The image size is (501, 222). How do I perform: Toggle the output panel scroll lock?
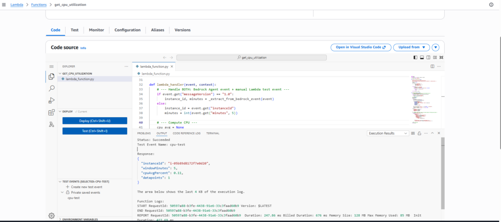419,133
